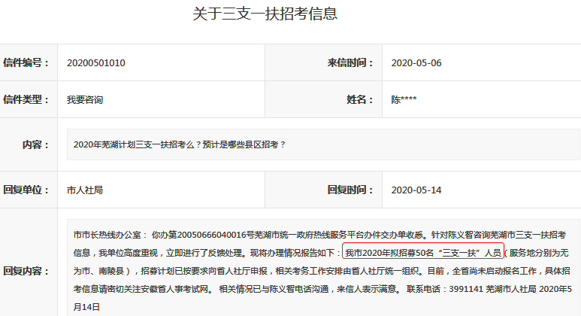This screenshot has height=316, width=581.
Task: Click the 姓名 label cell
Action: 359,99
